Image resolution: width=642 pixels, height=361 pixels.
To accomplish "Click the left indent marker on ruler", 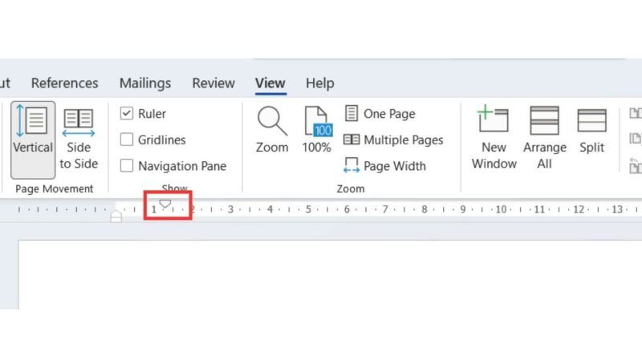I will point(116,217).
